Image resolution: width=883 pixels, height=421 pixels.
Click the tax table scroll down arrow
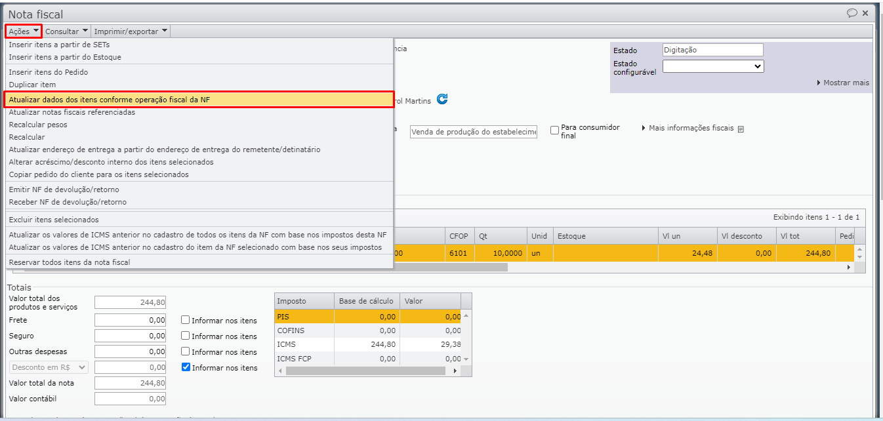(466, 359)
